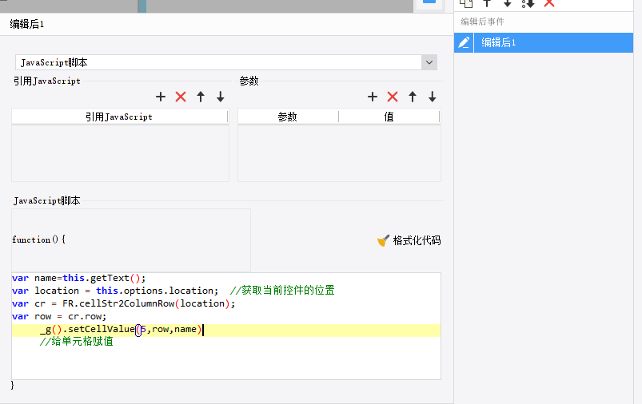Delete the selected parameter row

pos(393,97)
